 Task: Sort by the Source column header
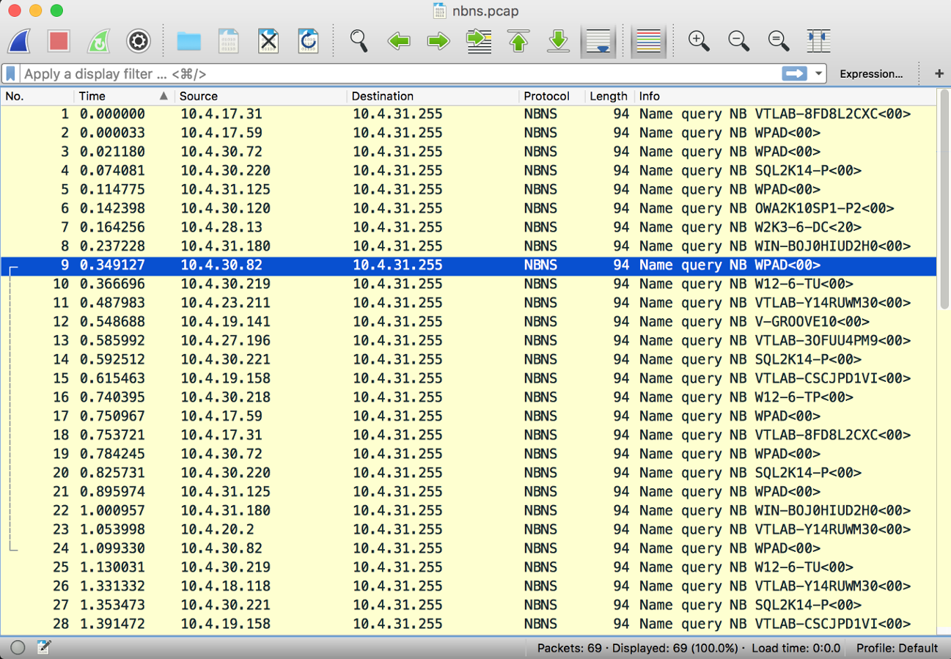coord(261,96)
